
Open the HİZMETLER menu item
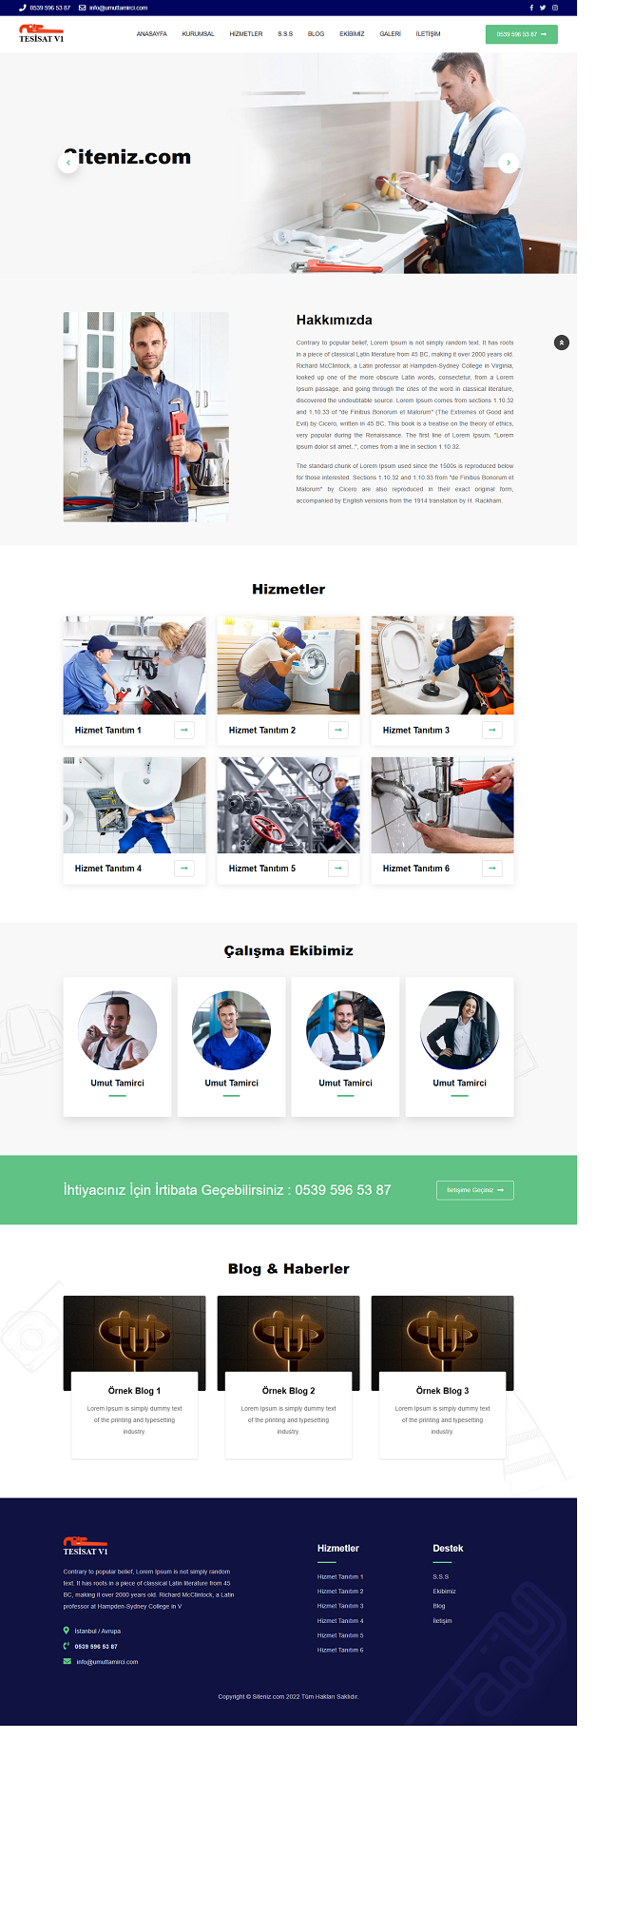pos(246,34)
